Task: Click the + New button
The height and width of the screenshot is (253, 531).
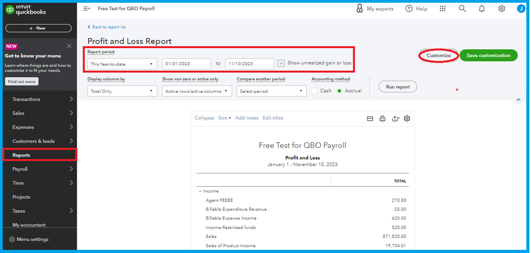Action: coord(38,28)
